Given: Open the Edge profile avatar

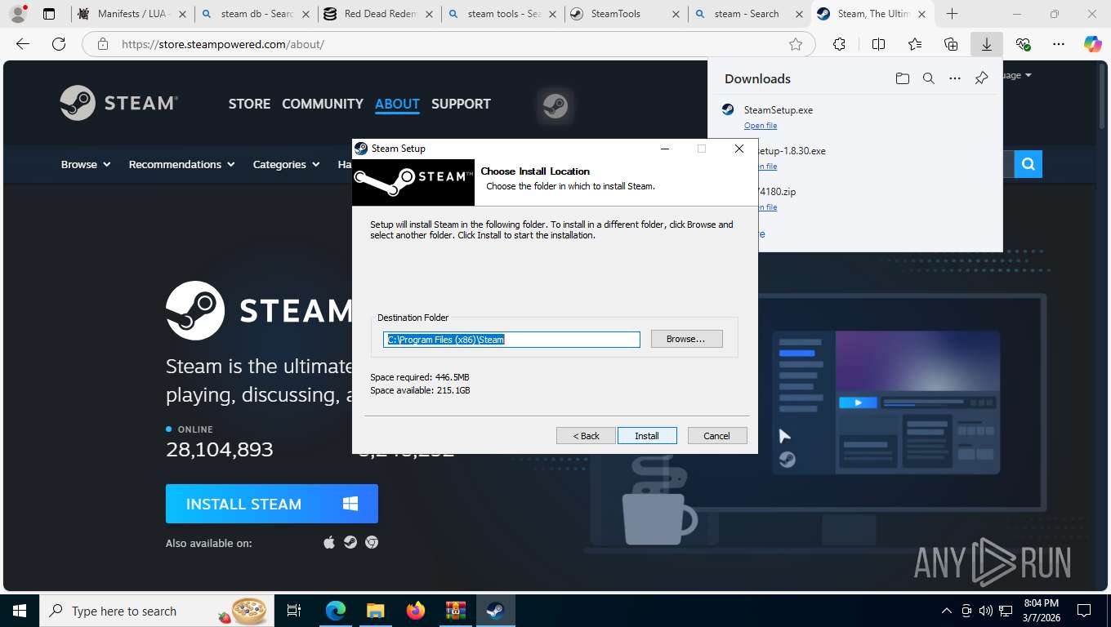Looking at the screenshot, I should click(18, 14).
